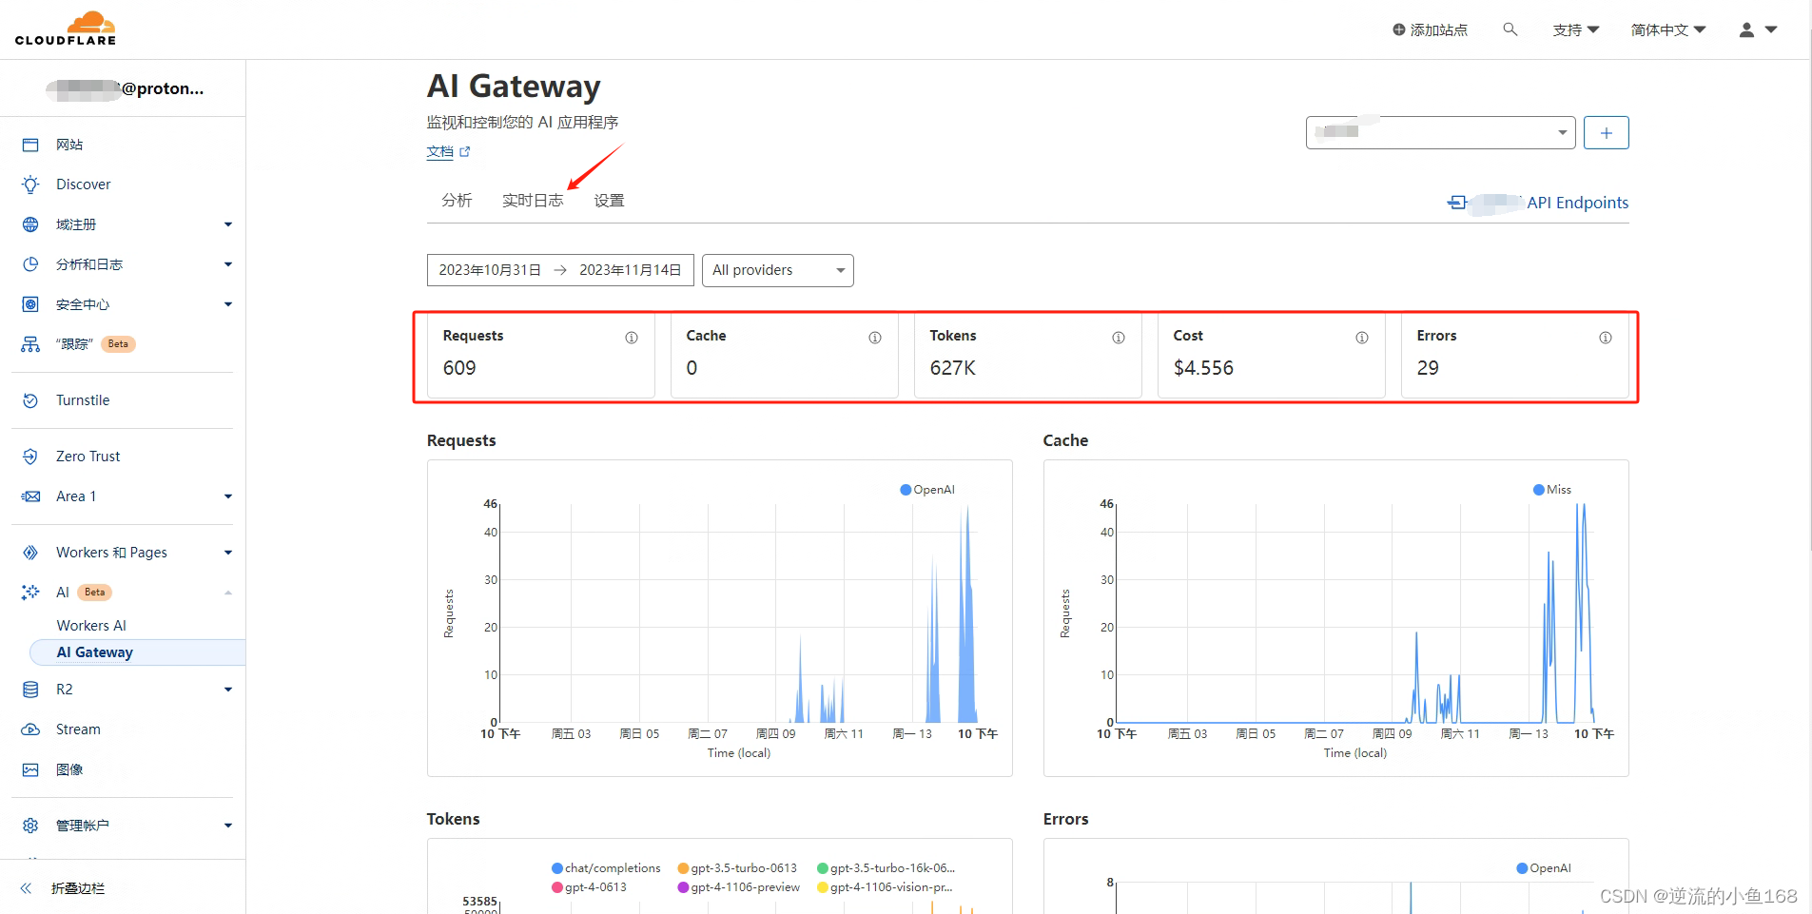Click the 图像 picture icon
This screenshot has height=914, width=1812.
(30, 769)
